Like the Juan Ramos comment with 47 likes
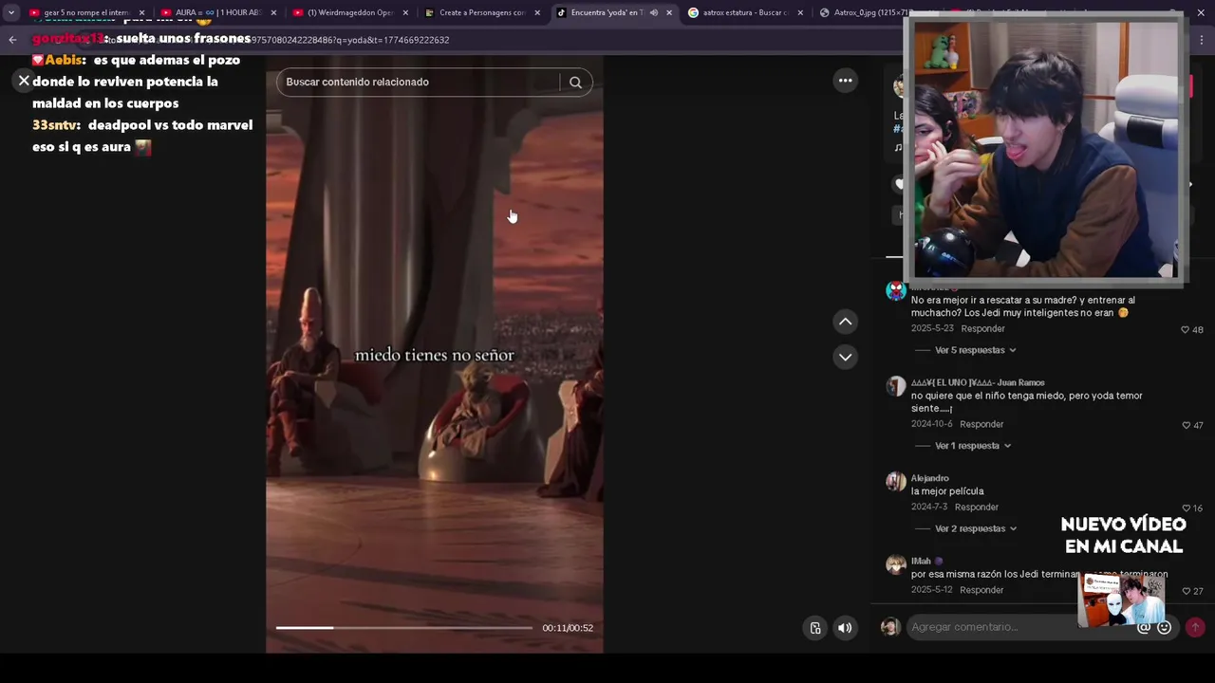Viewport: 1215px width, 683px height. pyautogui.click(x=1186, y=425)
